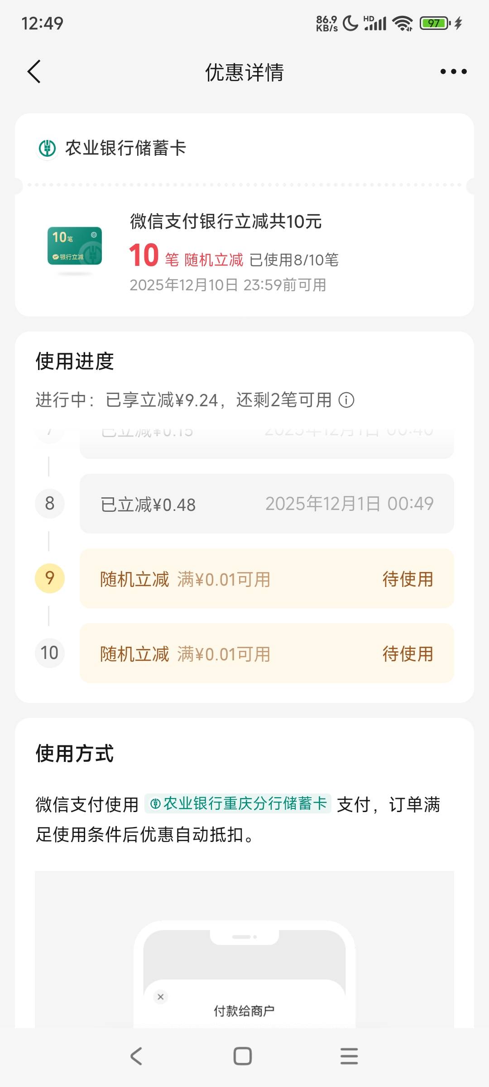Tap the green 10笔 coupon card thumbnail
Screen dimensions: 489x1087
click(x=75, y=246)
